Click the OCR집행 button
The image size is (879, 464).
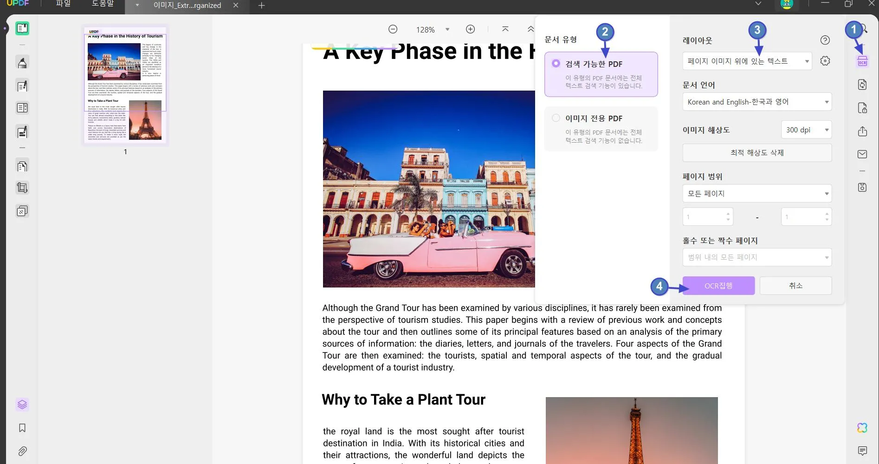718,286
